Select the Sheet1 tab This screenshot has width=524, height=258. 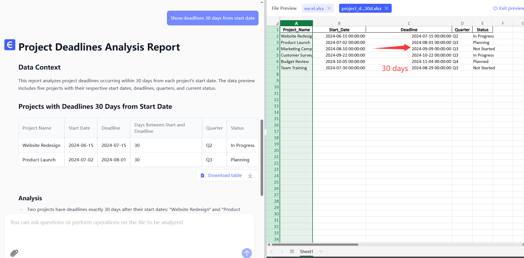point(306,251)
